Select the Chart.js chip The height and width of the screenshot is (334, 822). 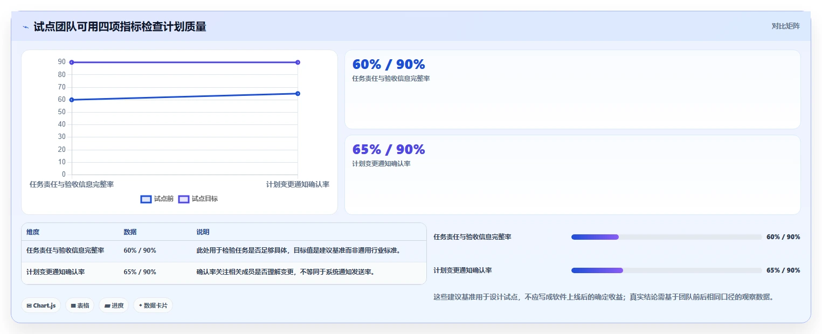41,305
